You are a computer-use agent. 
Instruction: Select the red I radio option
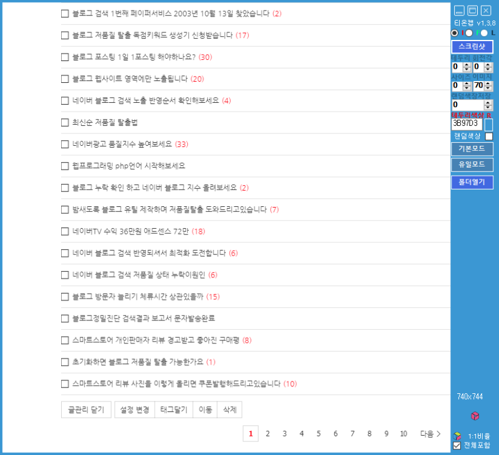coord(455,33)
